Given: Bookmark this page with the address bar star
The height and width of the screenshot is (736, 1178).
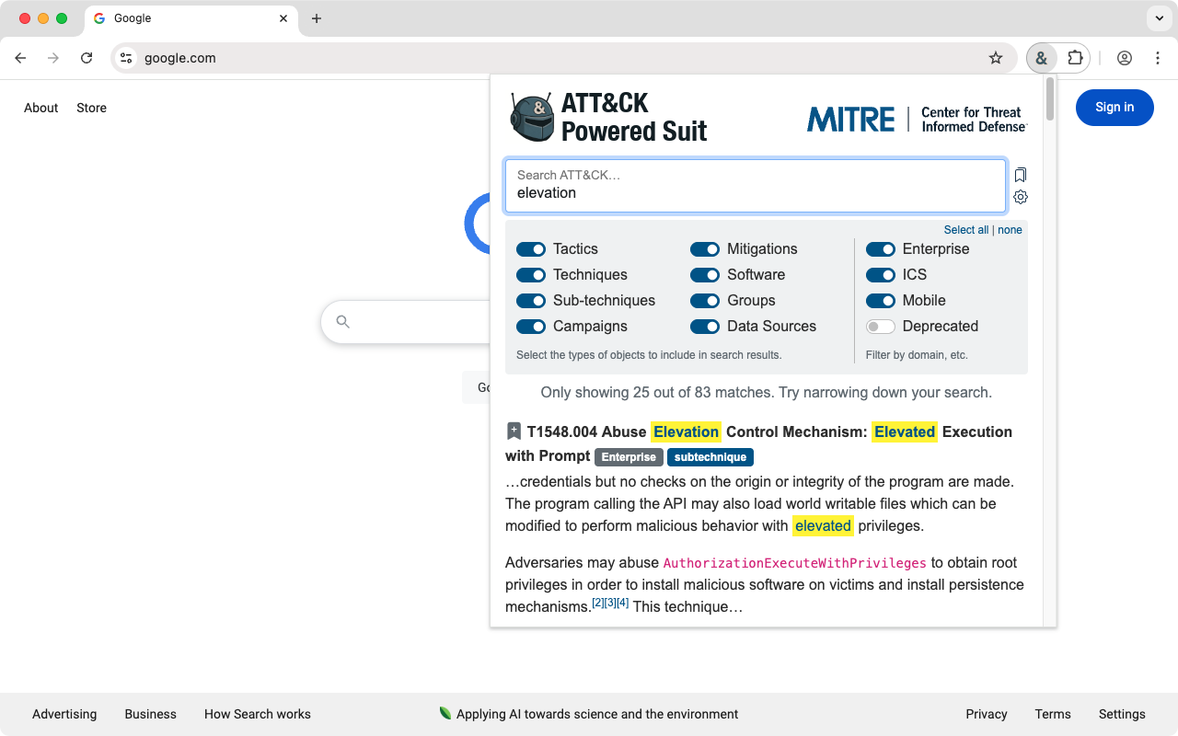Looking at the screenshot, I should pyautogui.click(x=996, y=57).
